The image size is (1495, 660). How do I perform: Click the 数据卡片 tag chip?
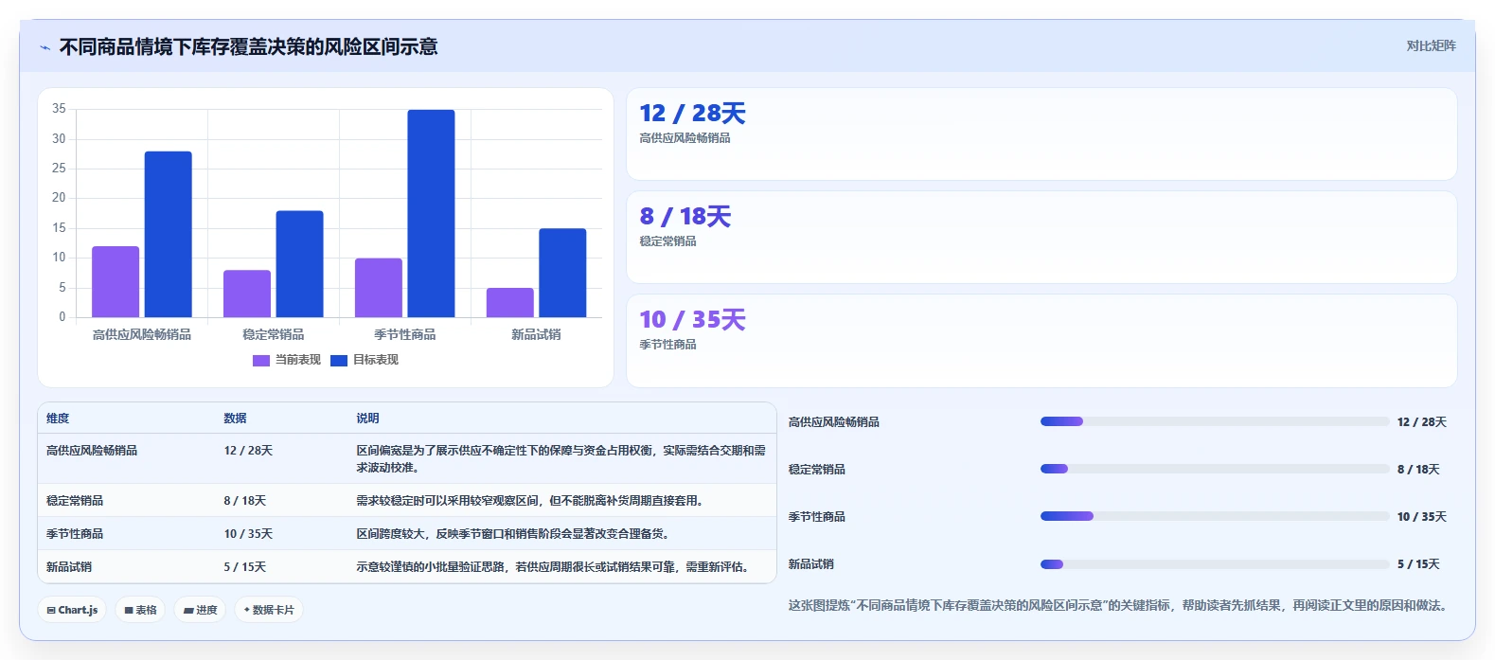click(269, 610)
